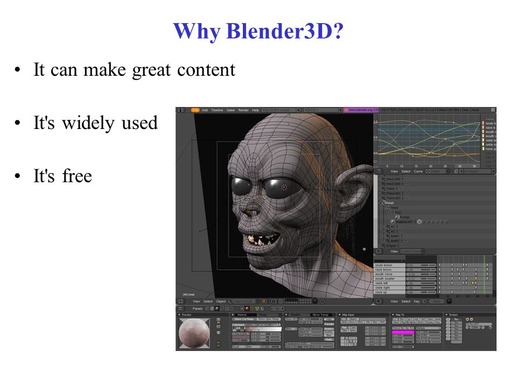Screen dimensions: 517x387
Task: Toggle the Alpha channel in the Map To panel
Action: pos(412,322)
